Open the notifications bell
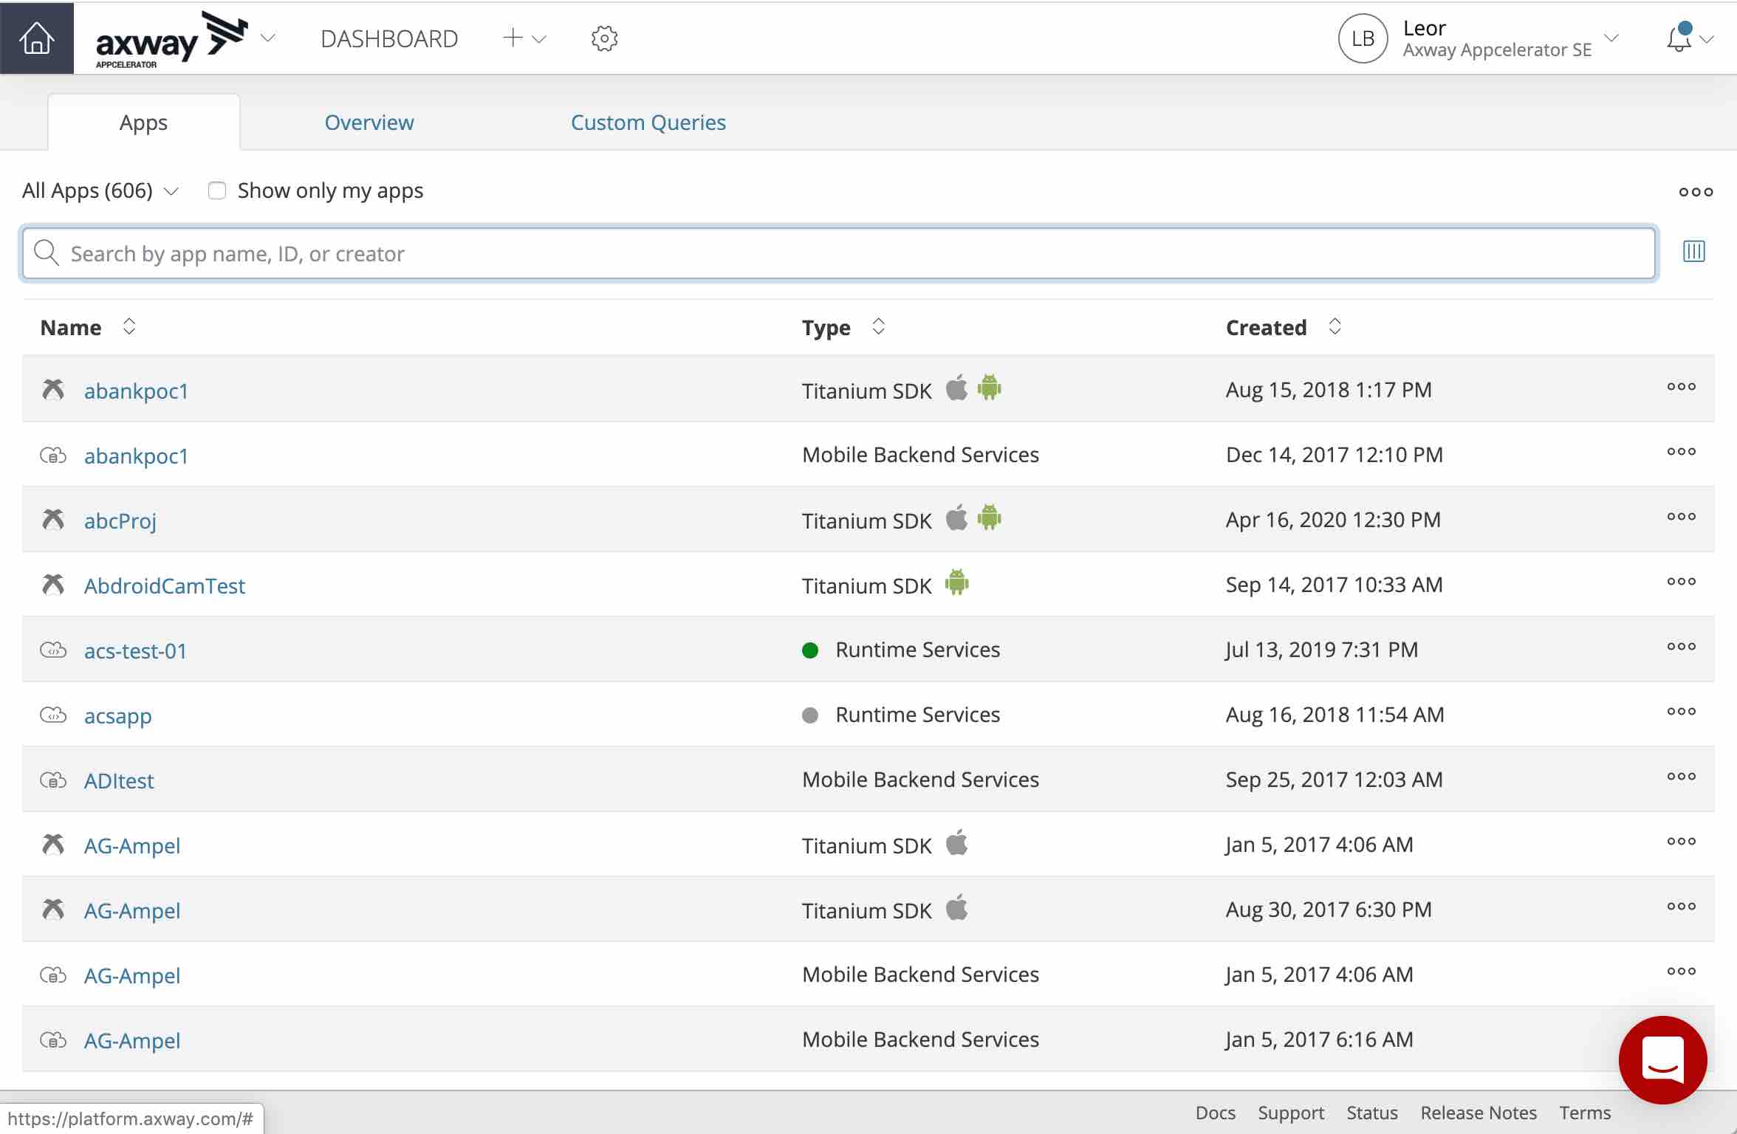The width and height of the screenshot is (1737, 1134). [1679, 38]
